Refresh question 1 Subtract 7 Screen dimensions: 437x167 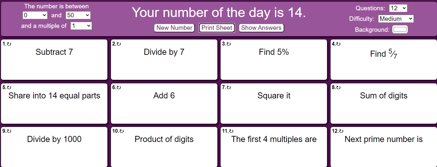(x=9, y=44)
